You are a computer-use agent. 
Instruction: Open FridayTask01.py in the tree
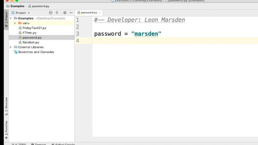pos(34,28)
